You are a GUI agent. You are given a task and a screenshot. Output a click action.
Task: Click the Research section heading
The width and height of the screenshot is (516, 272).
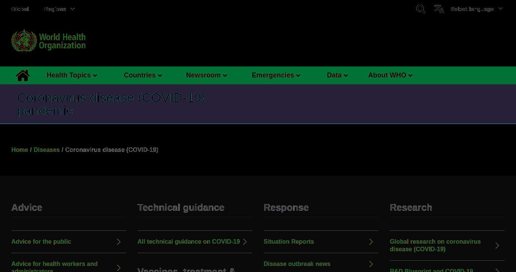[x=411, y=207]
